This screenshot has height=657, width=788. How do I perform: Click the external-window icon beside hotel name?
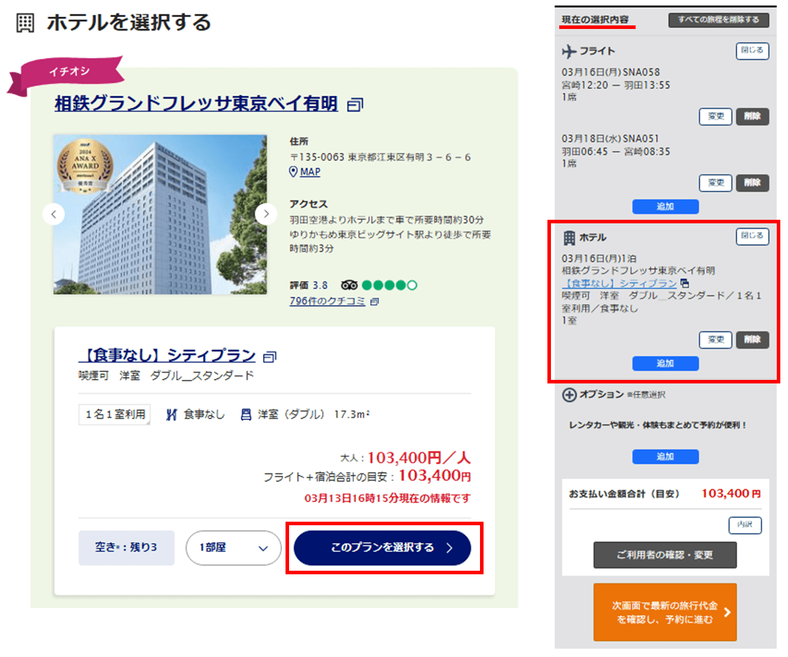click(x=355, y=105)
